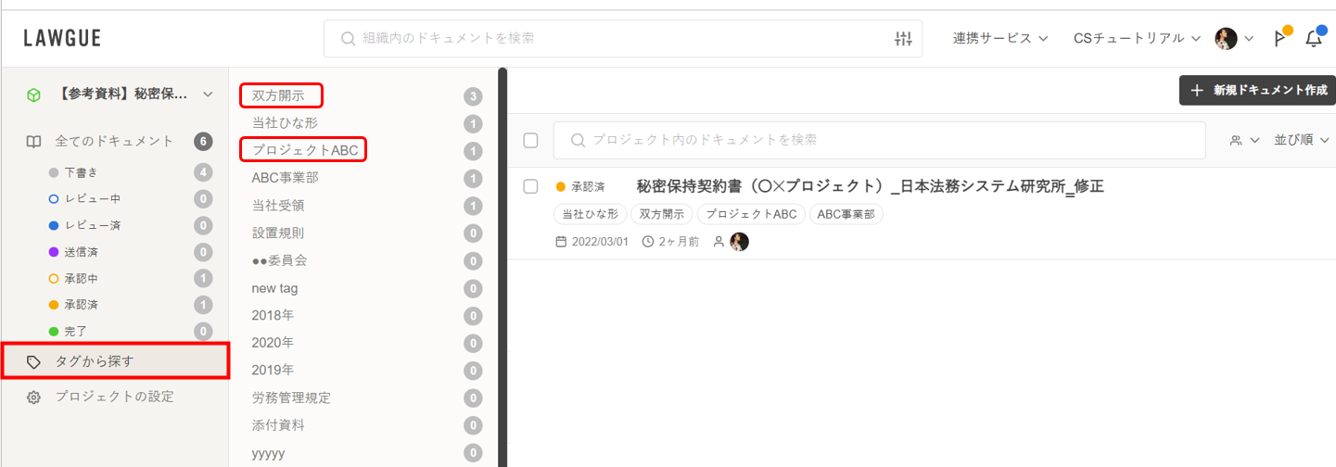Toggle the select-all documents checkbox
Image resolution: width=1336 pixels, height=467 pixels.
(x=530, y=141)
